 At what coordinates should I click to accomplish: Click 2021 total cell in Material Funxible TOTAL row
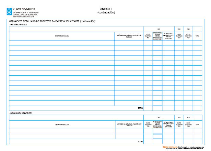coord(148,108)
